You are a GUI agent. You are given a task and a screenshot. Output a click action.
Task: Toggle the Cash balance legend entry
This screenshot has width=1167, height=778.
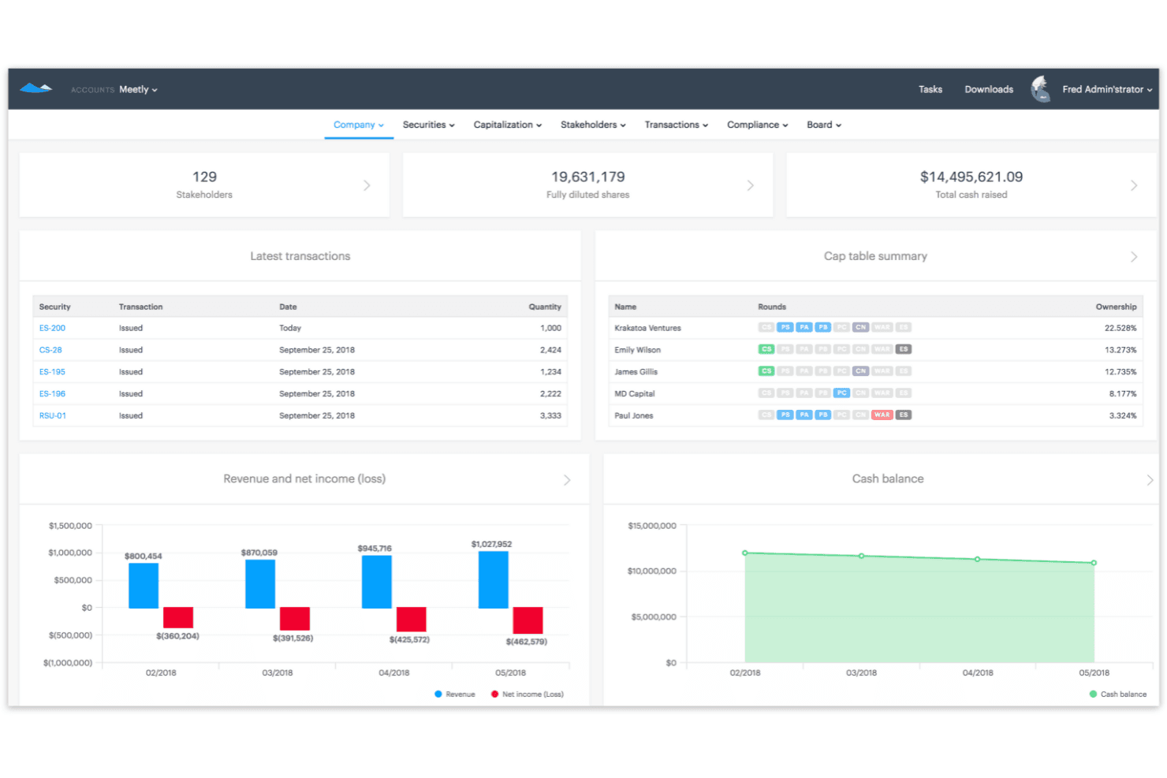click(x=1118, y=694)
